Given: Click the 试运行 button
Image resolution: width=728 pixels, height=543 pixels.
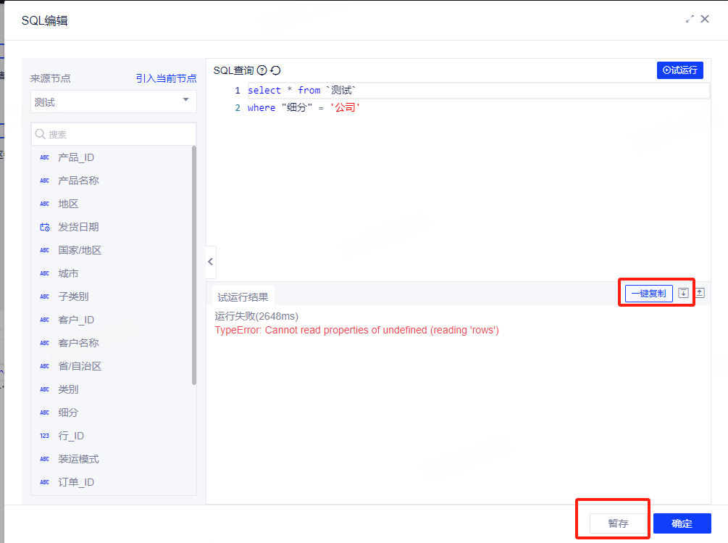Looking at the screenshot, I should [x=679, y=70].
